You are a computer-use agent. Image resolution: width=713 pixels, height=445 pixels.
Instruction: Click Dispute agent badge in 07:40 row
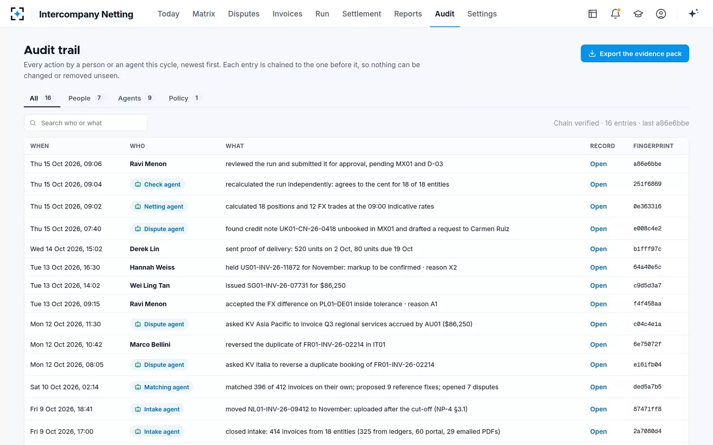pos(159,229)
